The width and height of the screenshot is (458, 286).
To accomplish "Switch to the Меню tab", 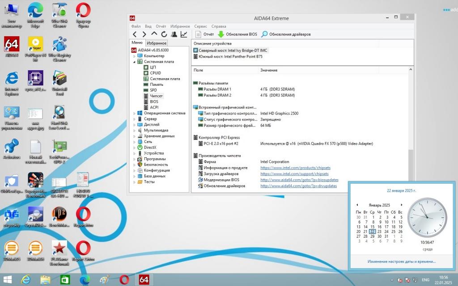I will 137,42.
